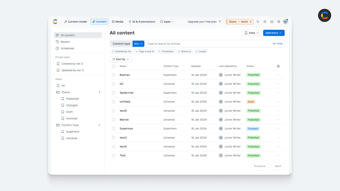Open the Add entry dropdown
Image resolution: width=340 pixels, height=191 pixels.
274,33
